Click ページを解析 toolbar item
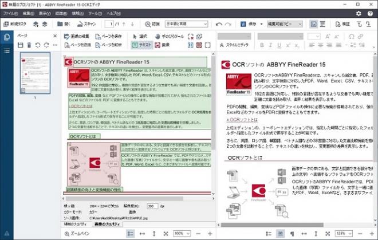378x240 pixels. coord(108,45)
